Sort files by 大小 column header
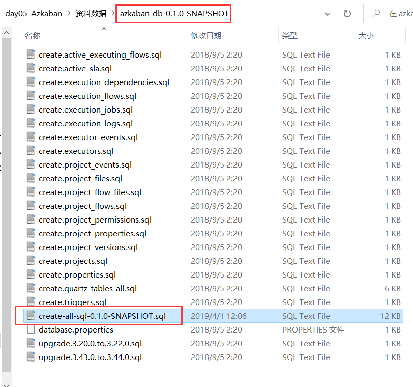Viewport: 413px width, 387px height. 366,35
